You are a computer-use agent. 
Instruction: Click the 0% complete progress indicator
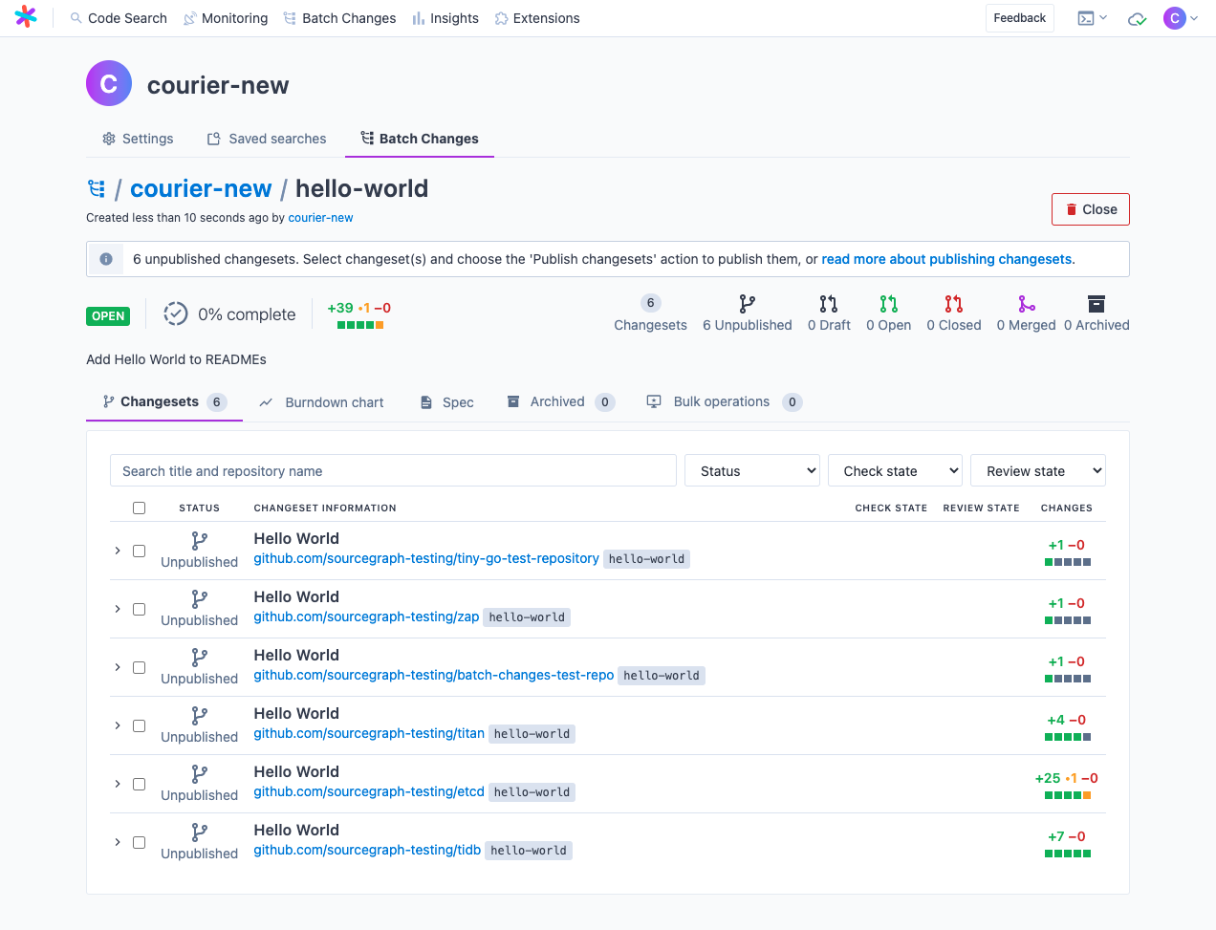click(230, 314)
